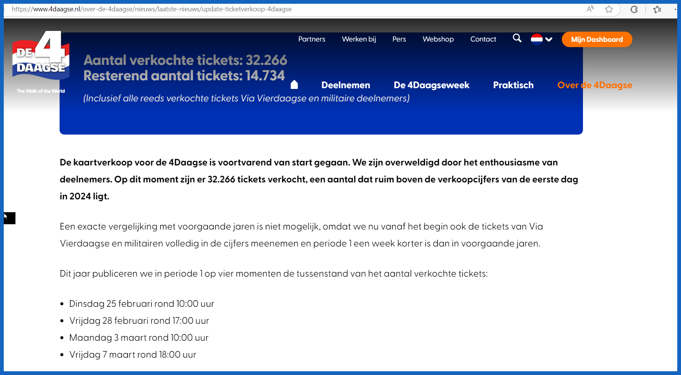The image size is (681, 375).
Task: Click the browser address bar URL
Action: coord(152,9)
